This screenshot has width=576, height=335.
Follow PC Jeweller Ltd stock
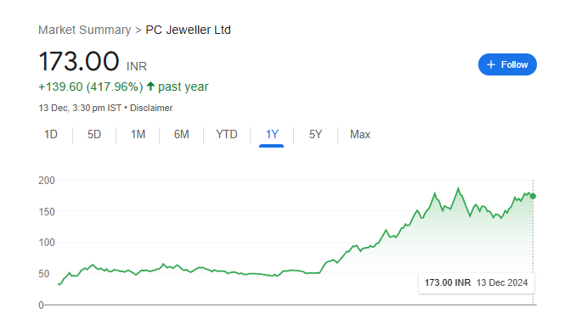click(507, 64)
